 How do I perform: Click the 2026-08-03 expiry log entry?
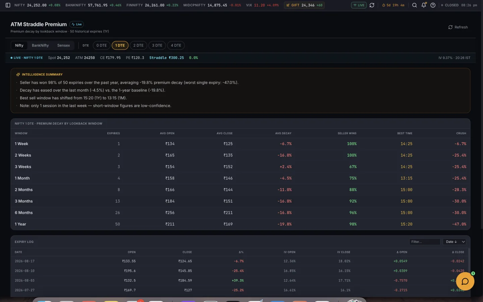click(x=239, y=281)
